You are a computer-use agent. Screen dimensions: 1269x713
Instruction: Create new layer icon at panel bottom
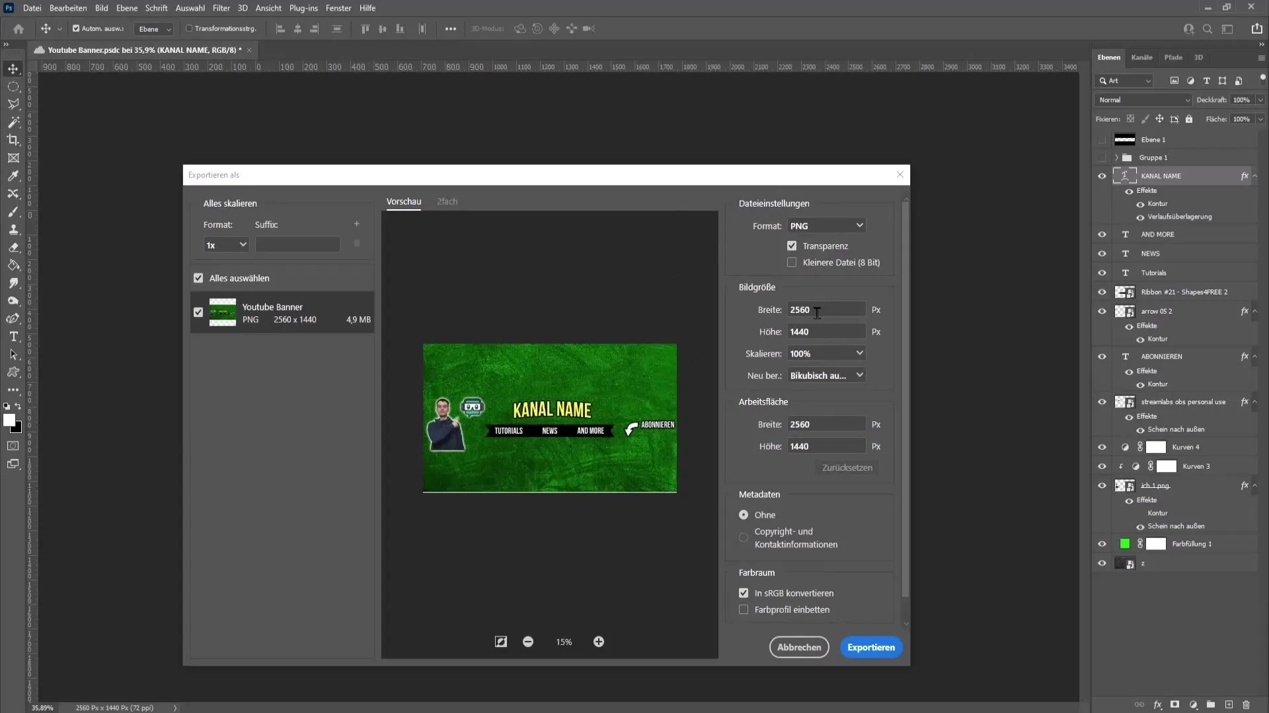tap(1229, 704)
